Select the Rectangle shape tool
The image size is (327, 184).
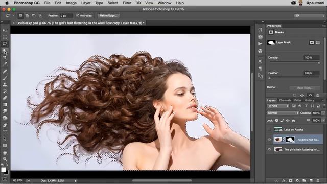click(5, 145)
